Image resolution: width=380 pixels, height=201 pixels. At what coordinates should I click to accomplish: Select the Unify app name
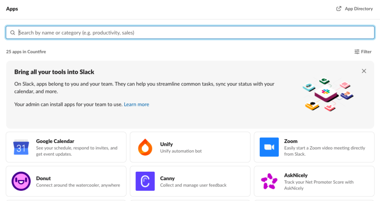166,144
